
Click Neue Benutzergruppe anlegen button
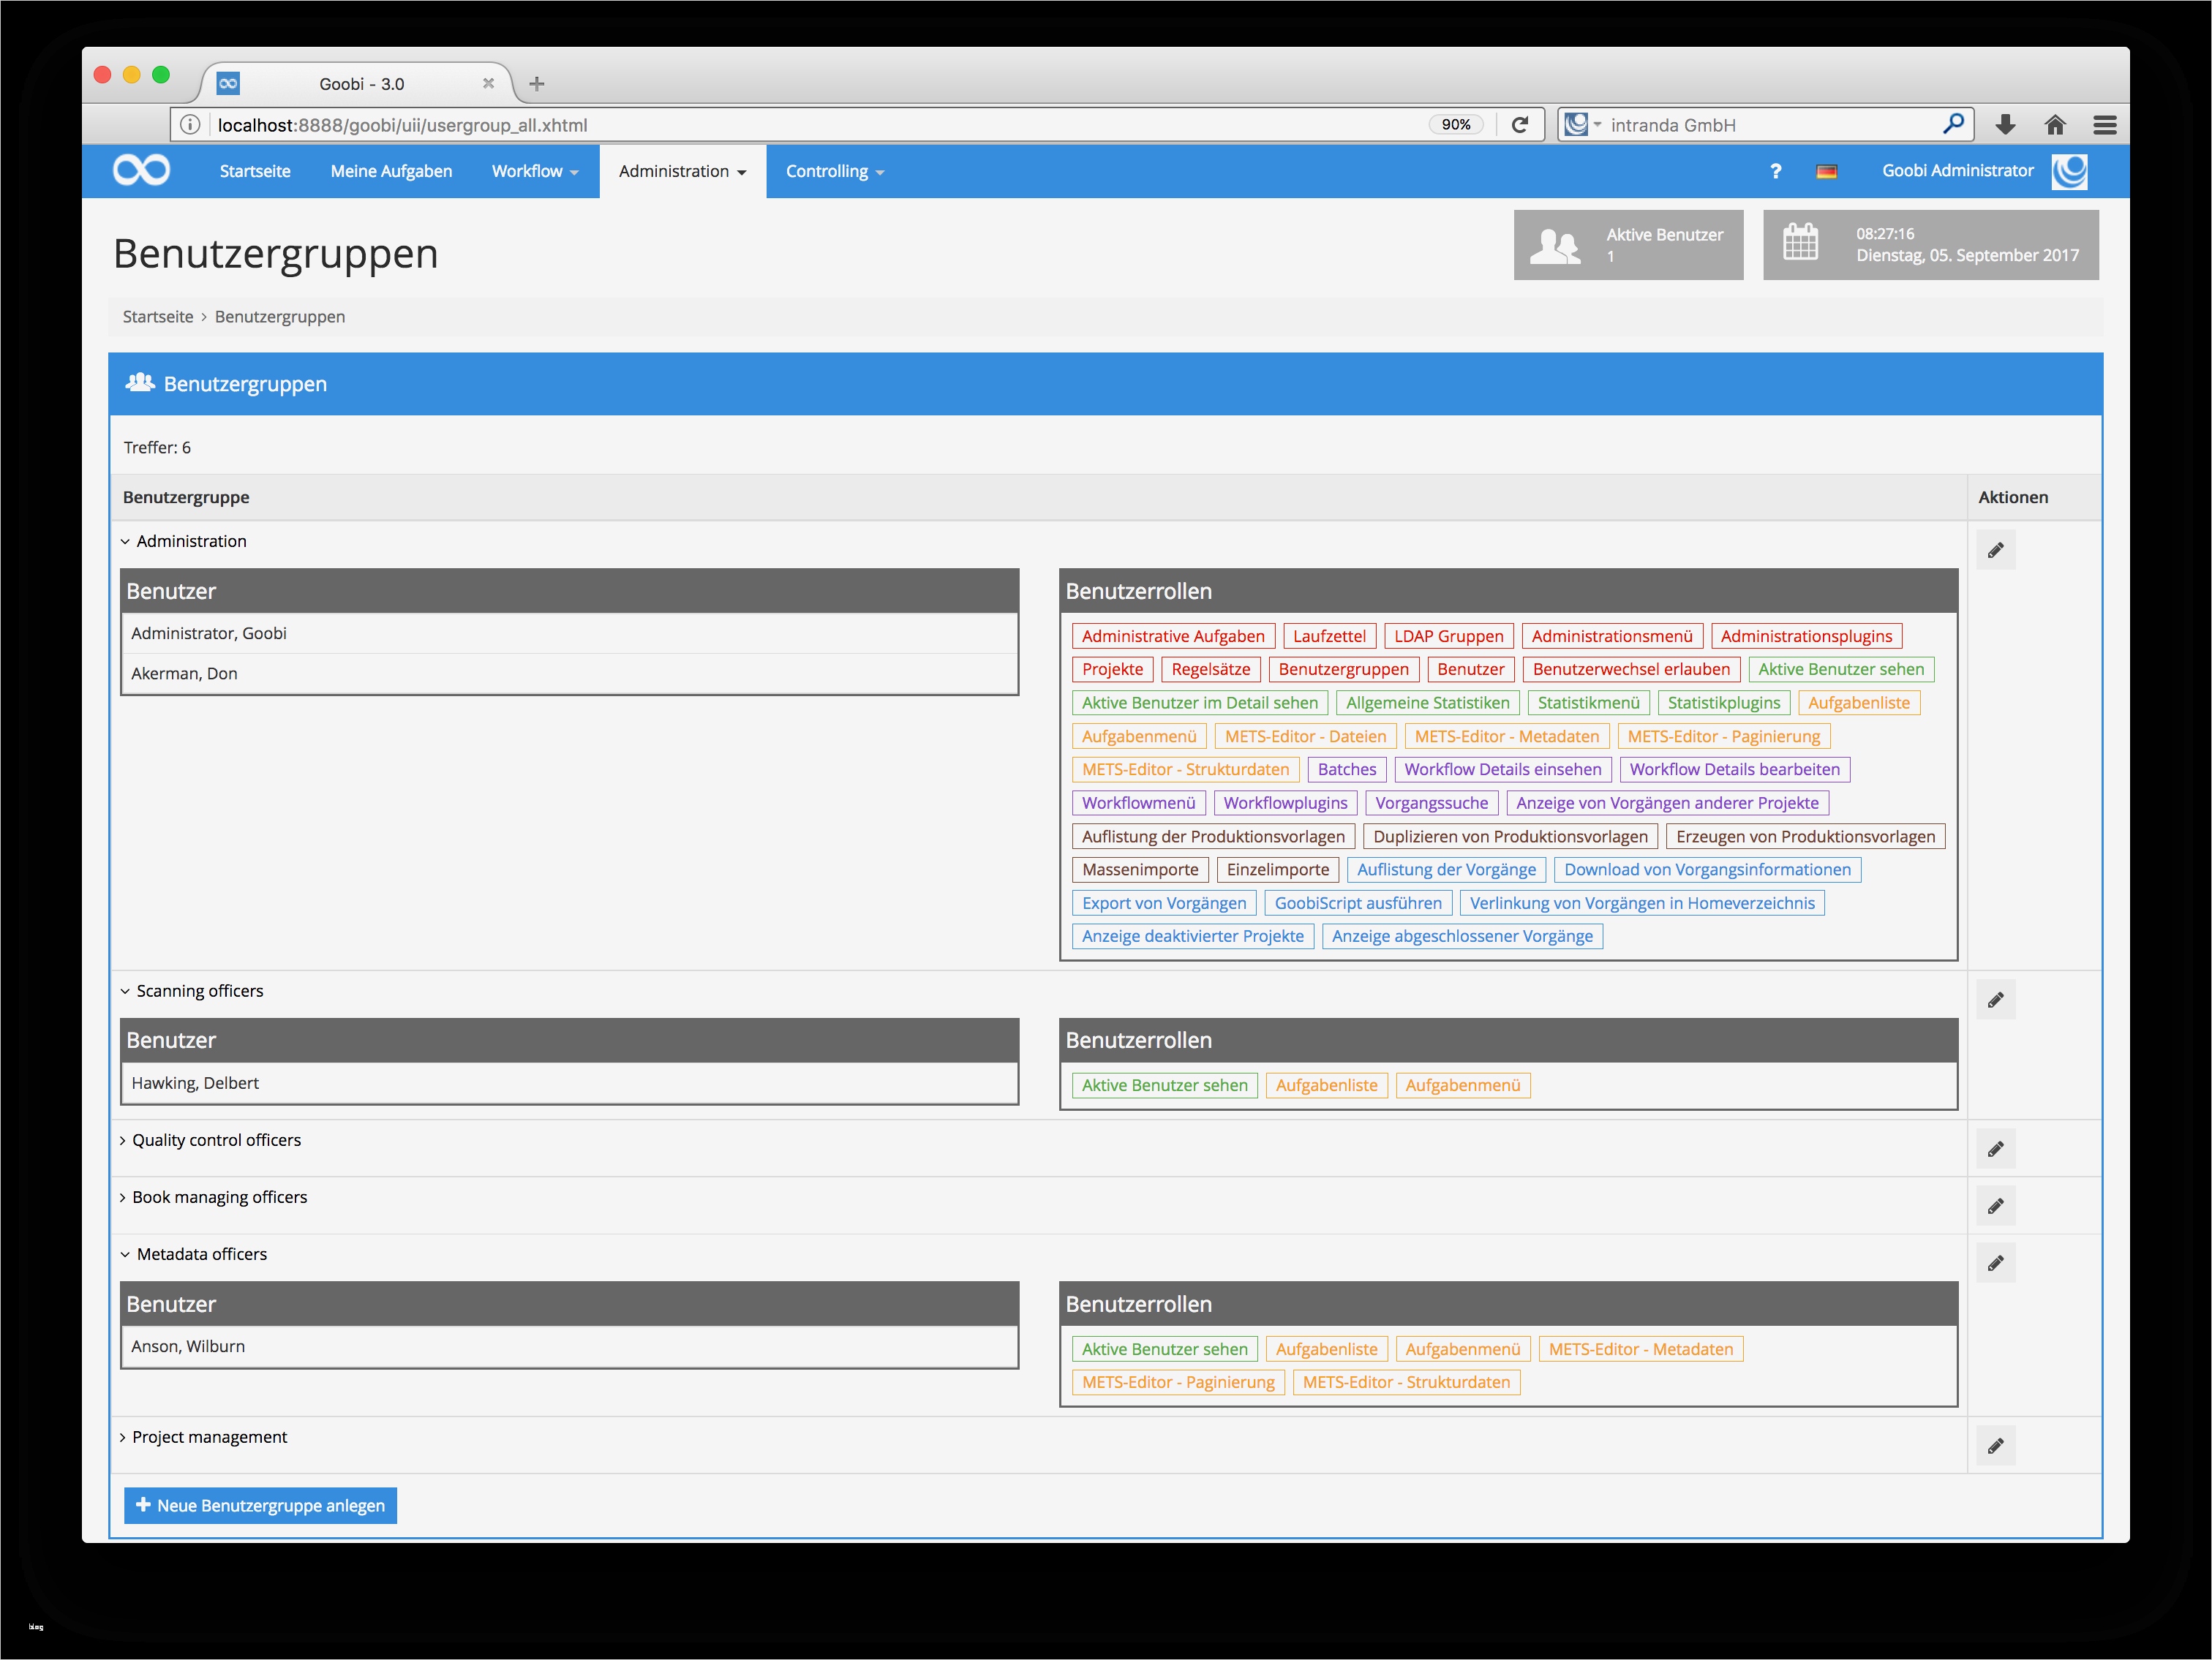tap(260, 1506)
